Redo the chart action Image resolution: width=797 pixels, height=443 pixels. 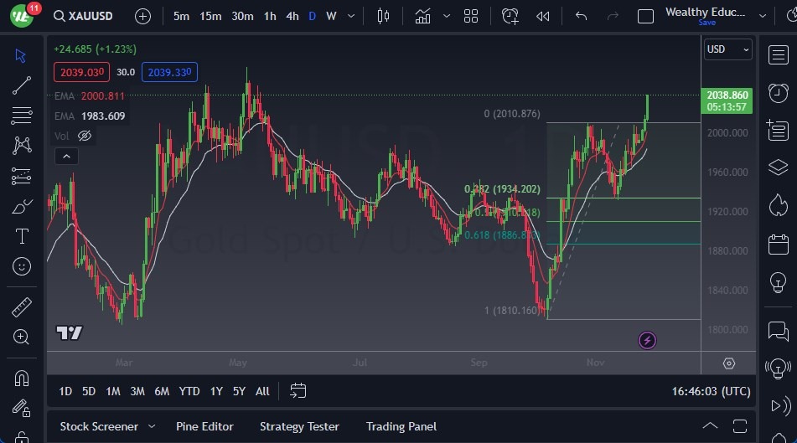[x=613, y=16]
